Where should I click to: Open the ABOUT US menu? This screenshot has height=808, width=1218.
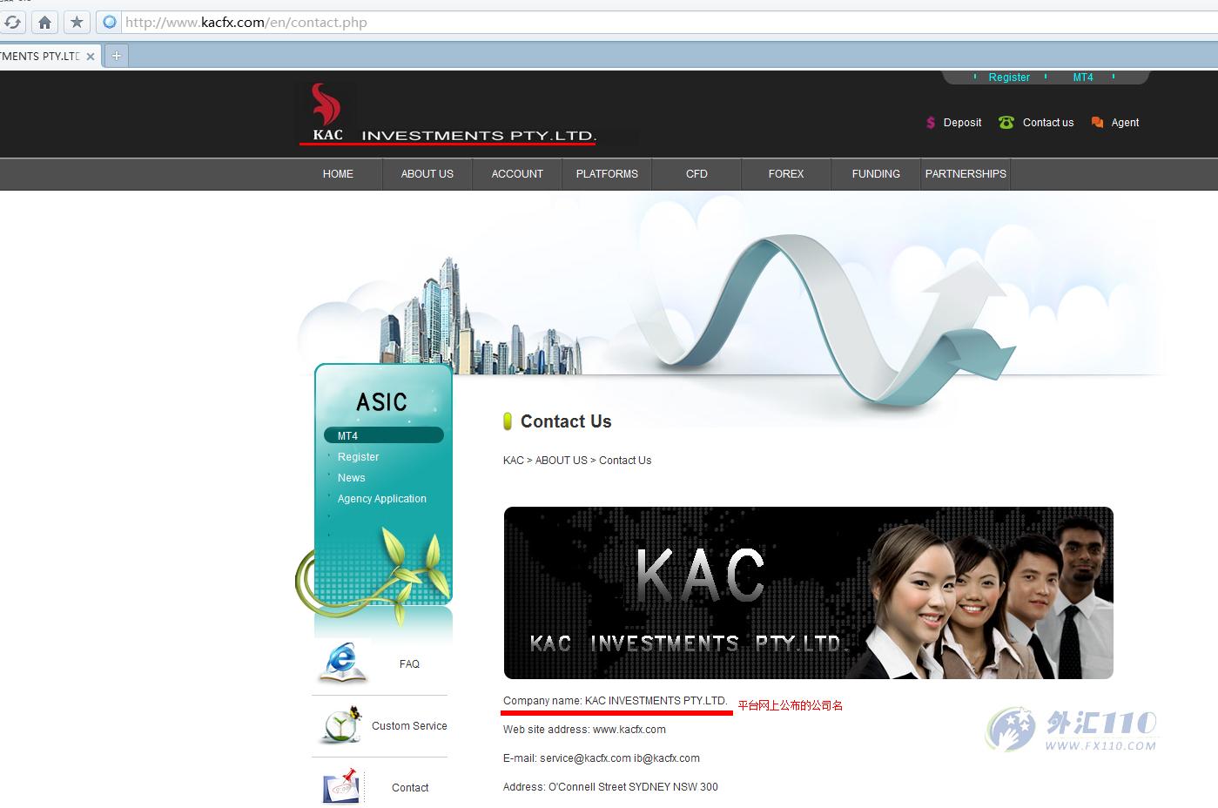pyautogui.click(x=427, y=174)
